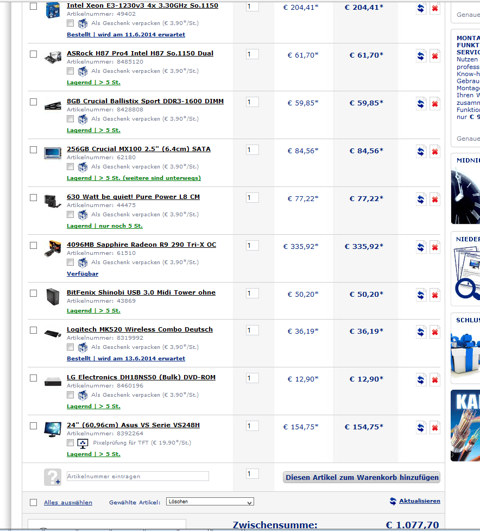Refresh the Asus VS248H monitor row
The height and width of the screenshot is (531, 480).
click(421, 427)
